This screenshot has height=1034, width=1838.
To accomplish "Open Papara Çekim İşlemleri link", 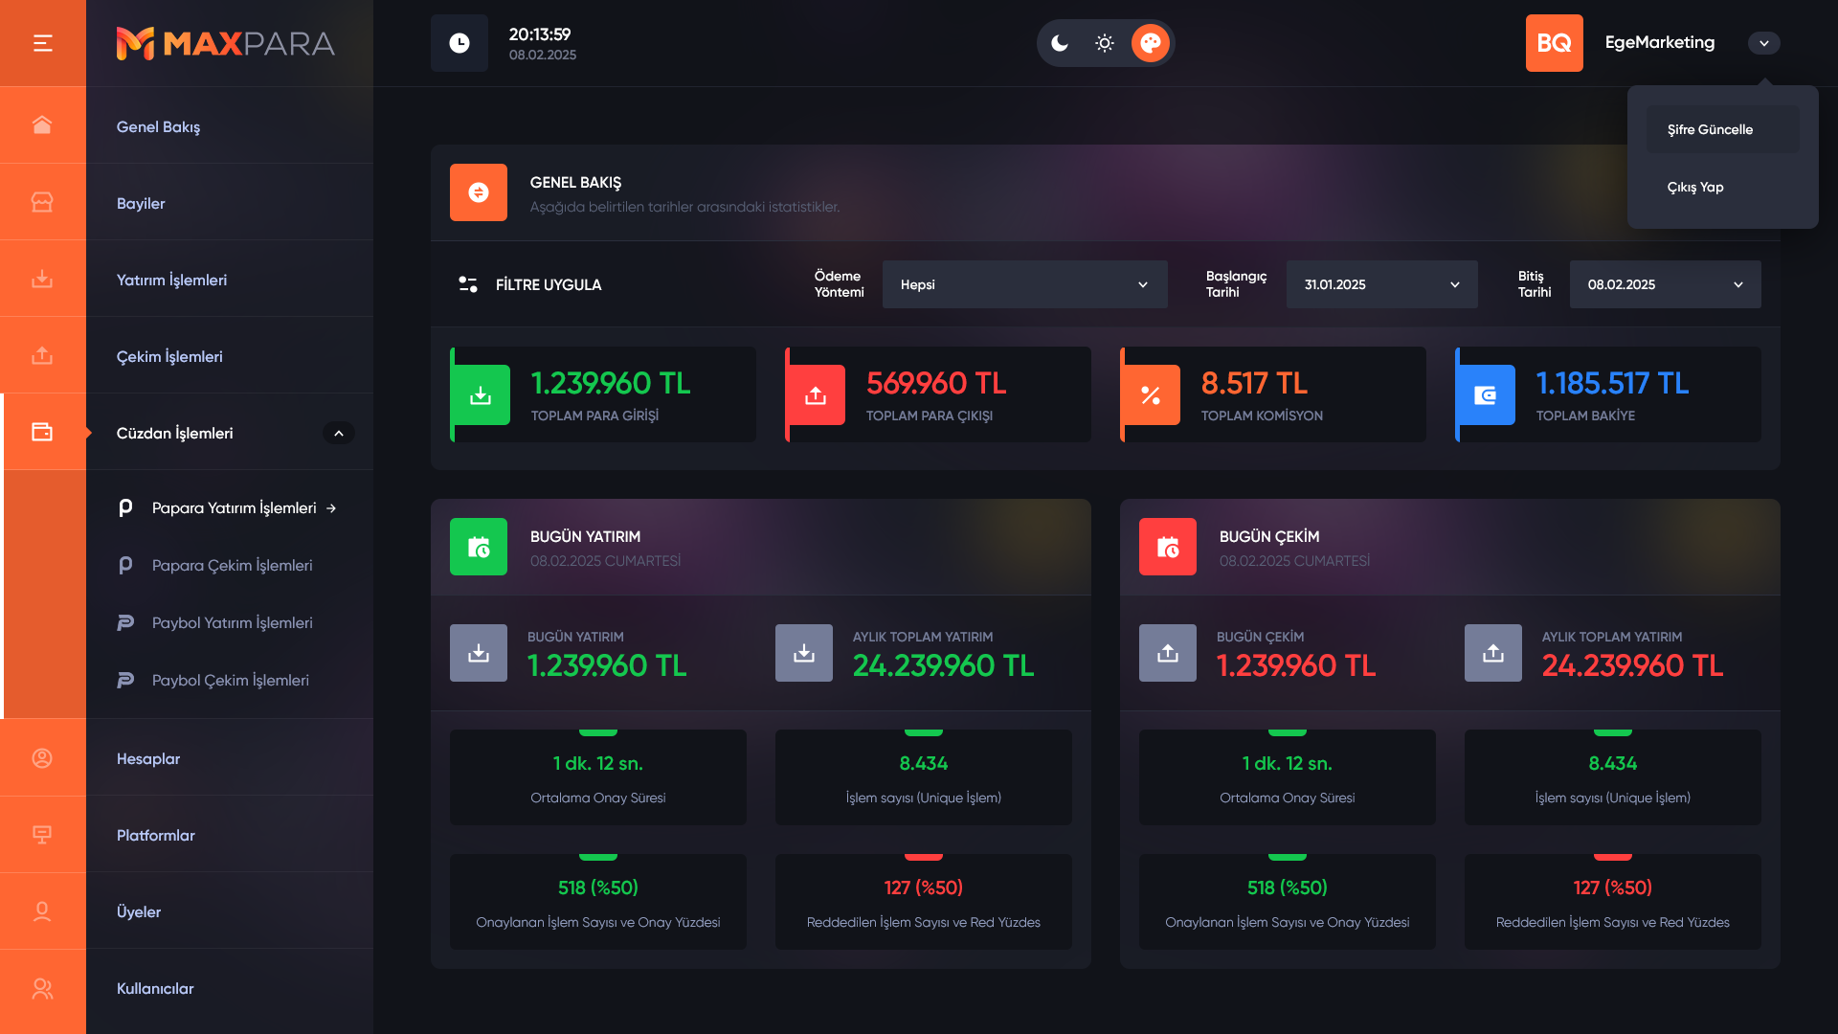I will click(232, 565).
